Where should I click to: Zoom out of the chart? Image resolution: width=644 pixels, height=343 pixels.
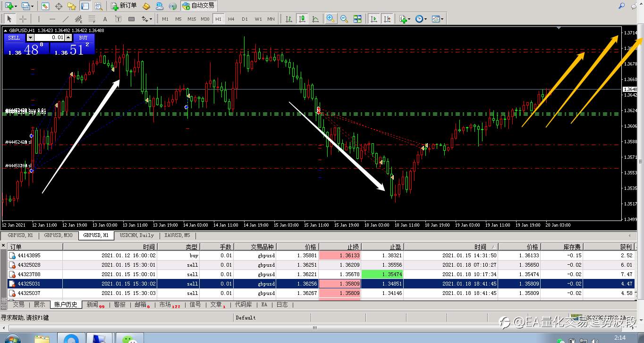click(x=344, y=19)
